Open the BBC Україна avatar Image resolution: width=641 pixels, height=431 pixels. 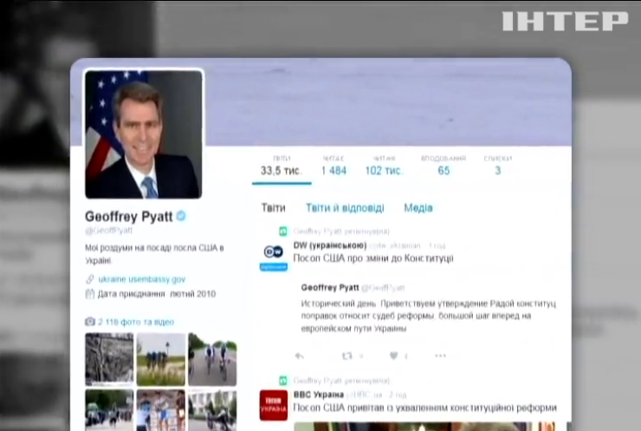(x=274, y=405)
